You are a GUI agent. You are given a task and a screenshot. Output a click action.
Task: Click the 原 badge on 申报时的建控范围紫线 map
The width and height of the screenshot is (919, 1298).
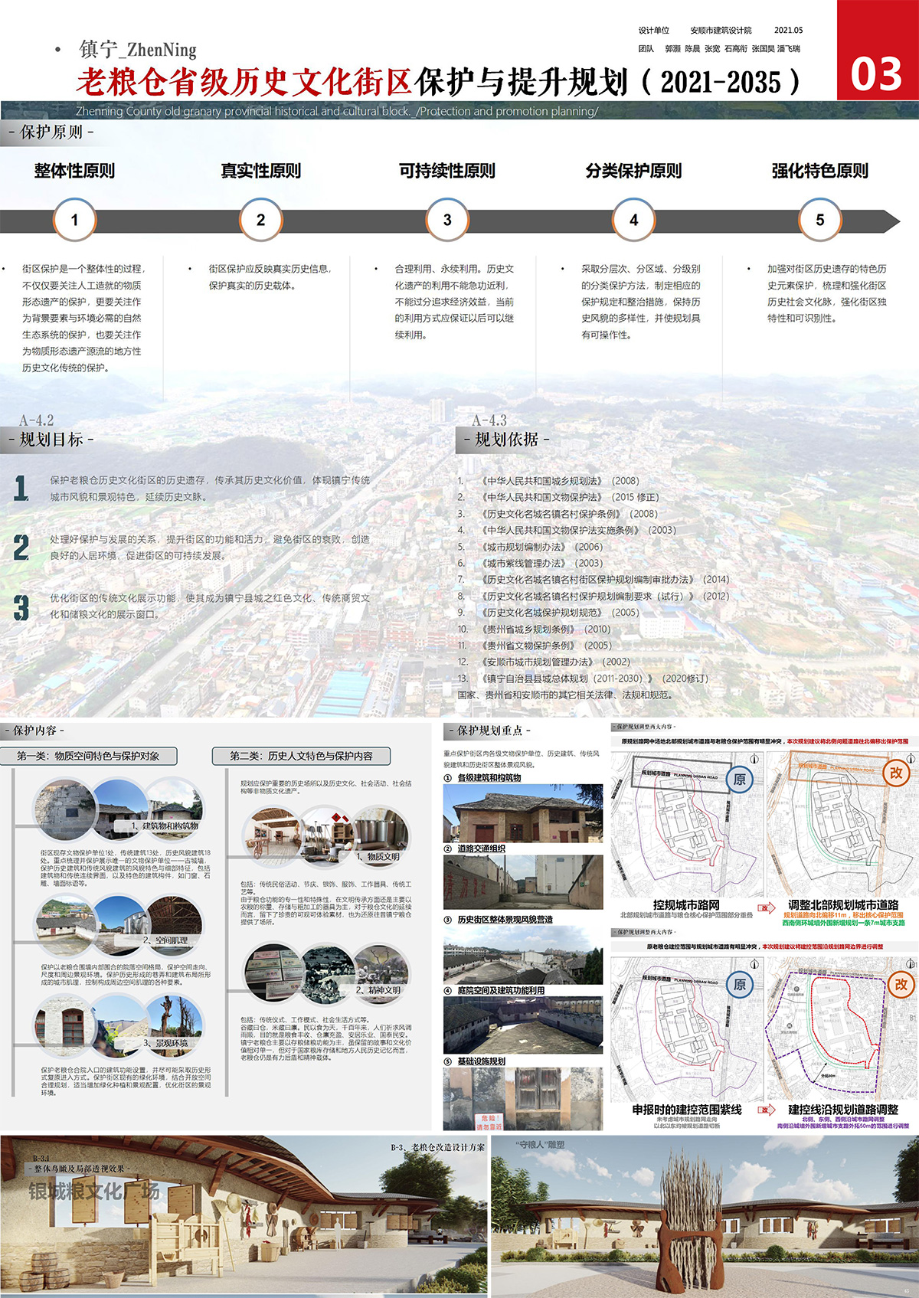[x=739, y=984]
